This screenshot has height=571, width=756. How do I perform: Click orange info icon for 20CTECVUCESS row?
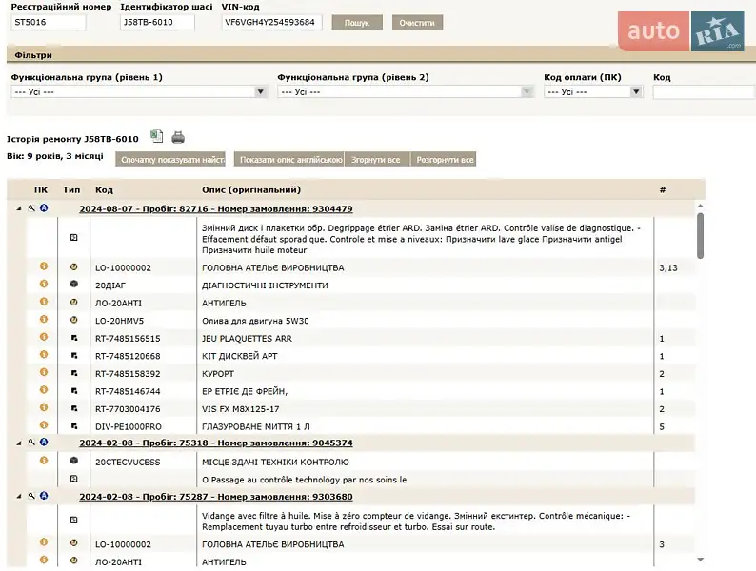[x=44, y=461]
